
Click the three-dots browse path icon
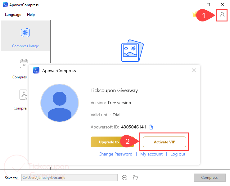pyautogui.click(x=125, y=178)
